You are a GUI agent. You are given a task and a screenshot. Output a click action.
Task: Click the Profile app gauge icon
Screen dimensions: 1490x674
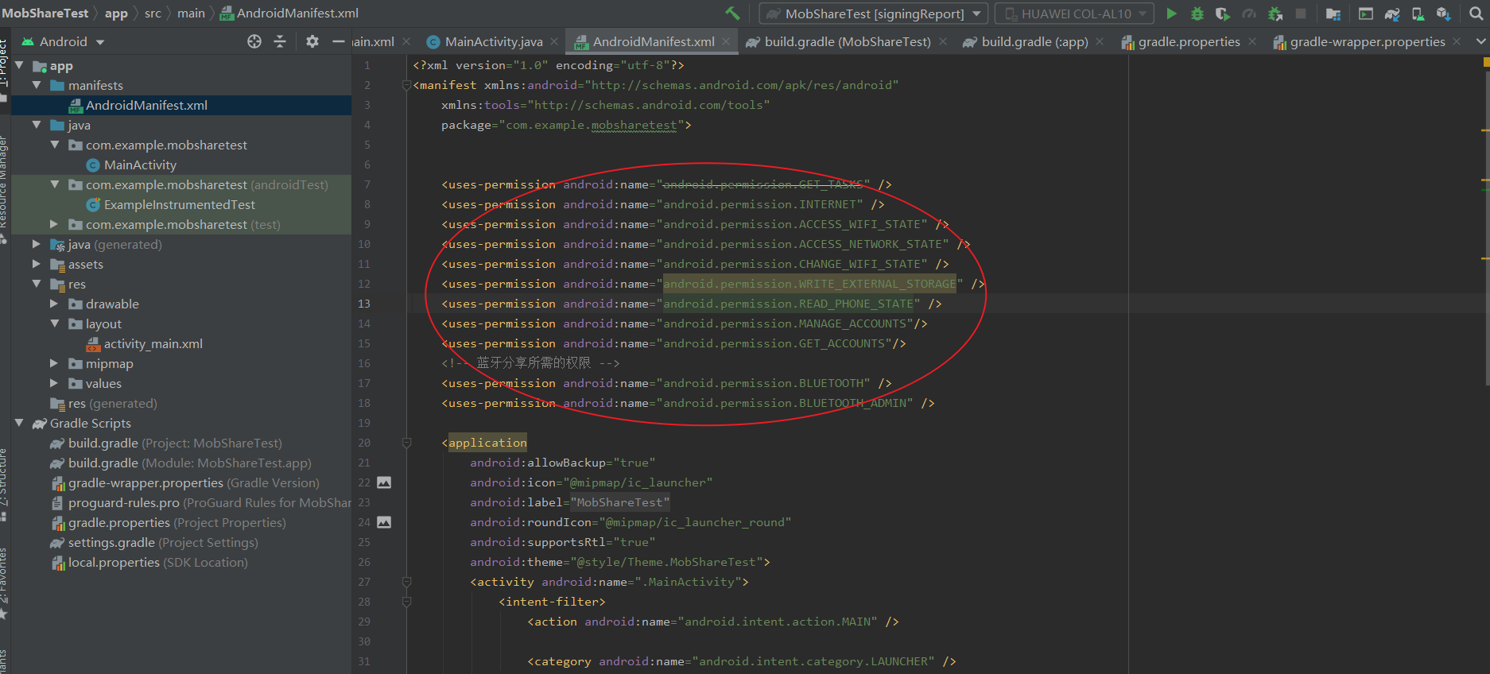pyautogui.click(x=1249, y=14)
